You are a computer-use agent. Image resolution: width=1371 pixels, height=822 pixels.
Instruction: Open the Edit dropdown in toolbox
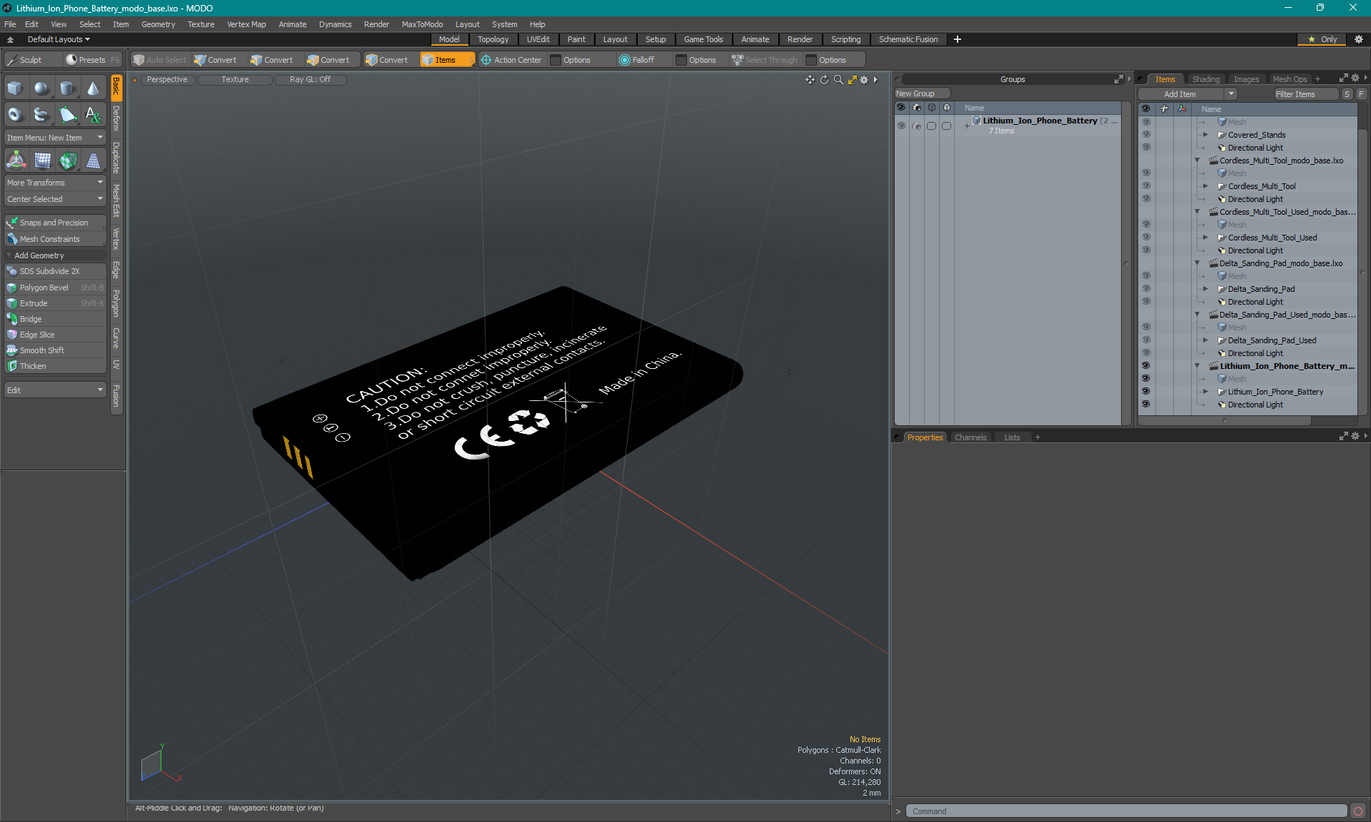[x=55, y=390]
